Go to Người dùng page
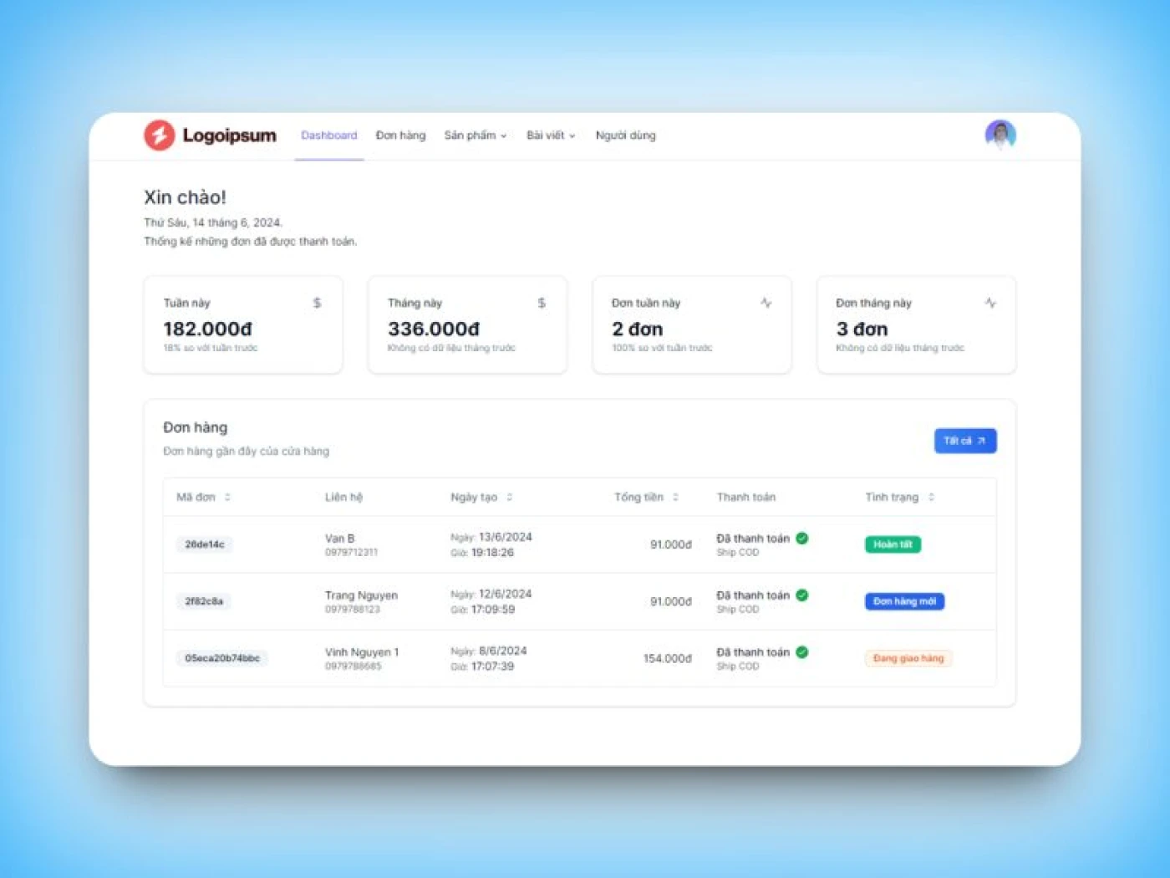 click(625, 135)
